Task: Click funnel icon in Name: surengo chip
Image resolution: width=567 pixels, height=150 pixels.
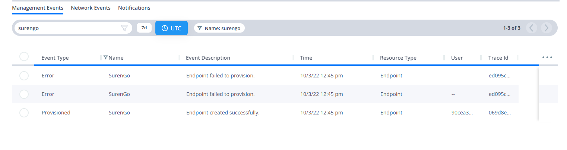Action: pyautogui.click(x=200, y=28)
